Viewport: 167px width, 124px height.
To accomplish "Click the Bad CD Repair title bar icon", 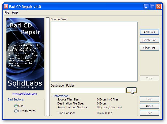I will pos(6,6).
